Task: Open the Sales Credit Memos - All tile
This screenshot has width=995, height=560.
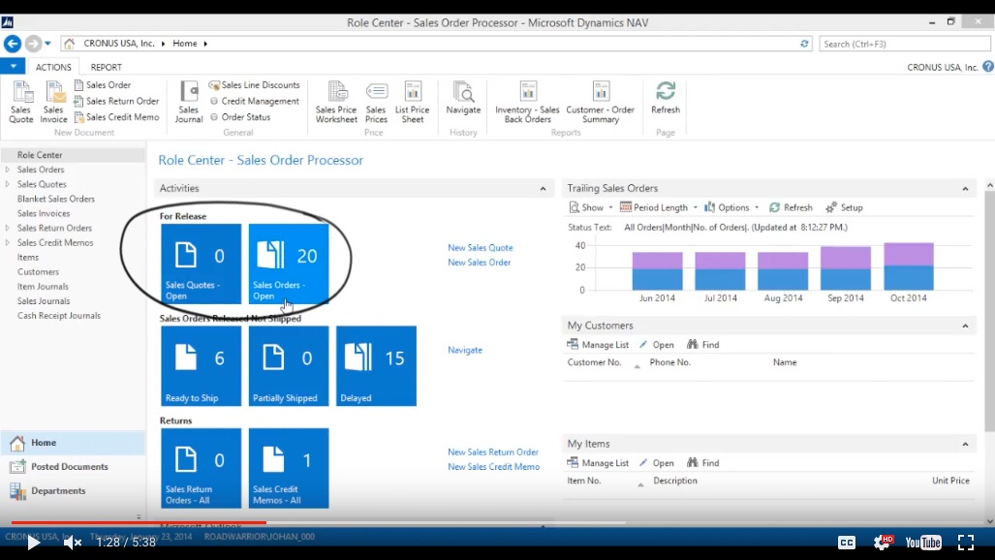Action: (x=289, y=468)
